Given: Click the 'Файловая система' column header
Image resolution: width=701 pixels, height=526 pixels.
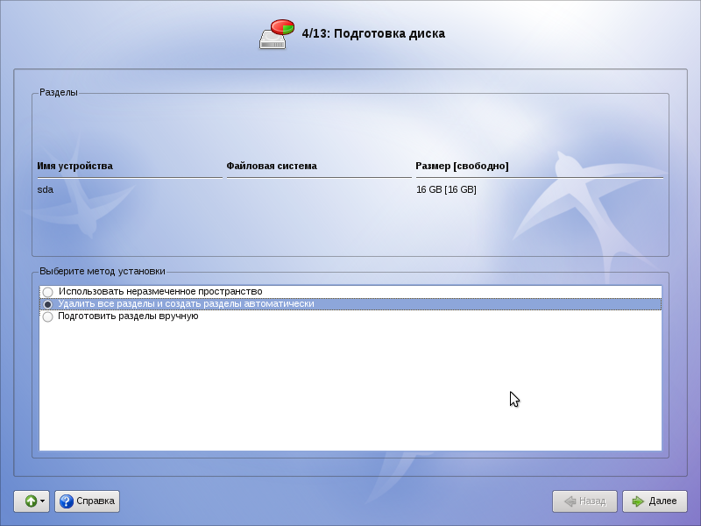Looking at the screenshot, I should [272, 166].
